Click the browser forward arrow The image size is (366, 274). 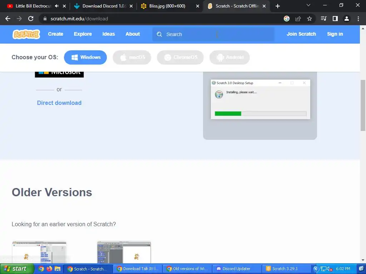click(19, 19)
